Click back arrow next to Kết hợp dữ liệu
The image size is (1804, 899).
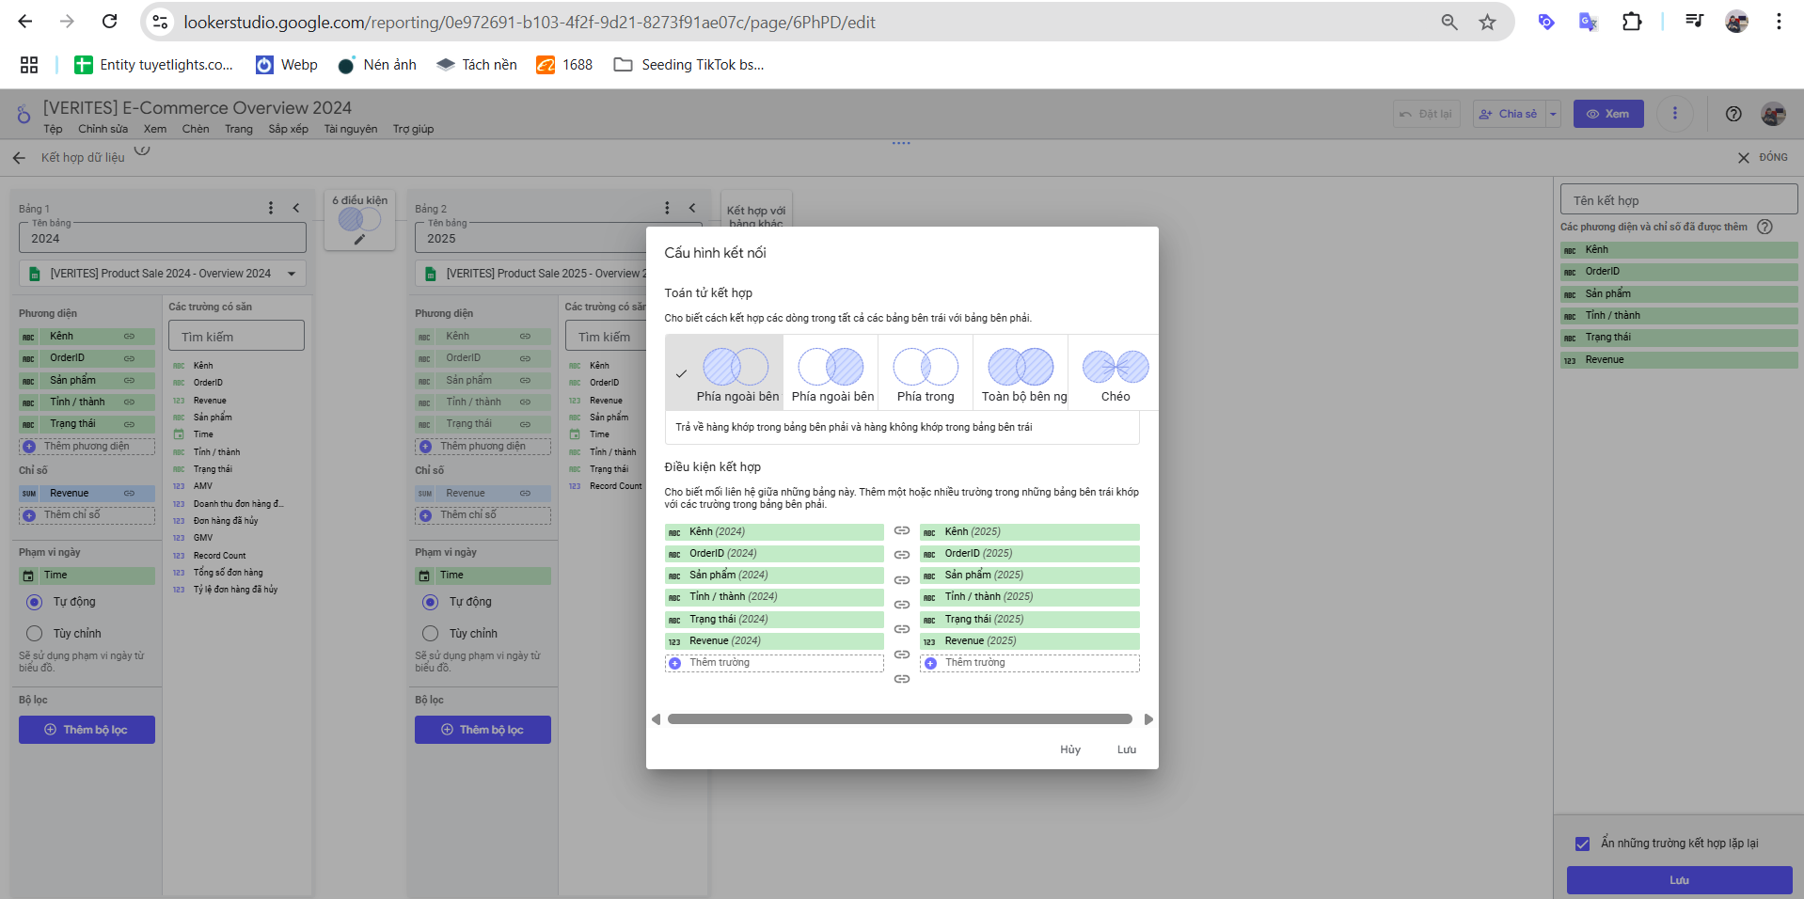point(19,158)
